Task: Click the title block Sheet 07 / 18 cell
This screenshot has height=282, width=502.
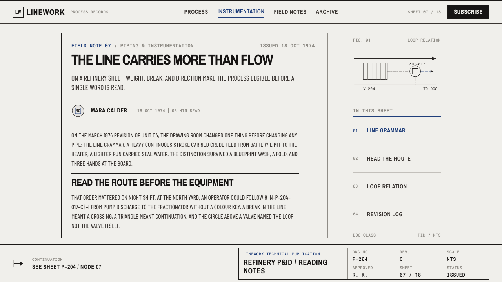Action: [418, 271]
